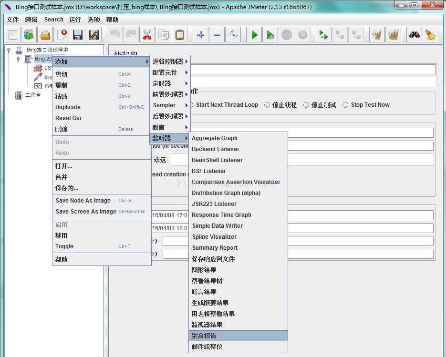
Task: Collapse all nodes with minus icon
Action: [x=217, y=35]
